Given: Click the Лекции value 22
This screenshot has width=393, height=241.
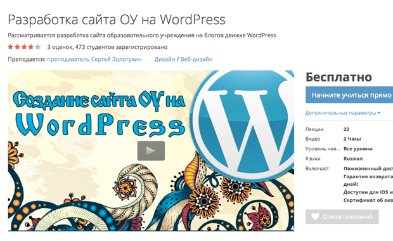Looking at the screenshot, I should (x=346, y=129).
